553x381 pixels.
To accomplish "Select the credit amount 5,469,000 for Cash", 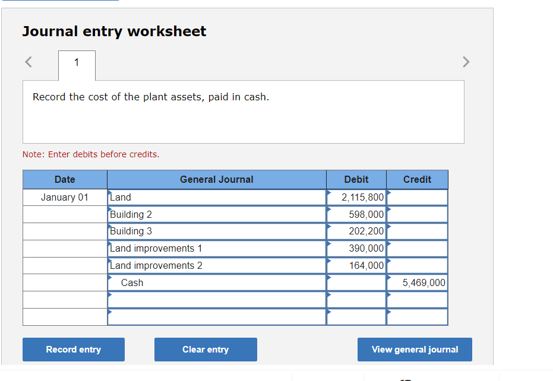I will click(x=418, y=282).
